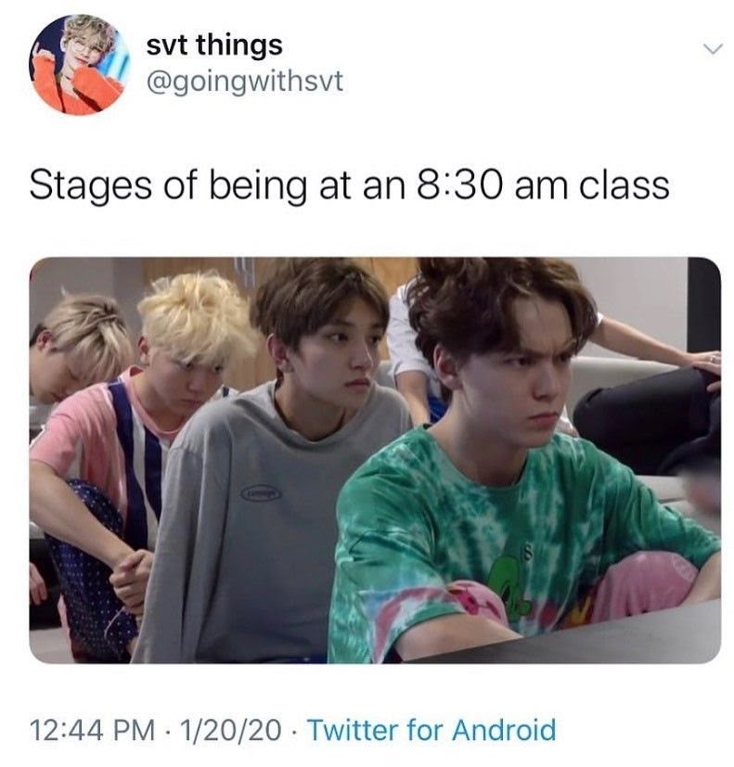Click the oval logo on the gray sweatshirt
This screenshot has height=767, width=734.
[x=260, y=493]
